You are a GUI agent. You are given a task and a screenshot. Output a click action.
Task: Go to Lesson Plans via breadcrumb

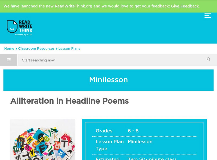pos(69,48)
